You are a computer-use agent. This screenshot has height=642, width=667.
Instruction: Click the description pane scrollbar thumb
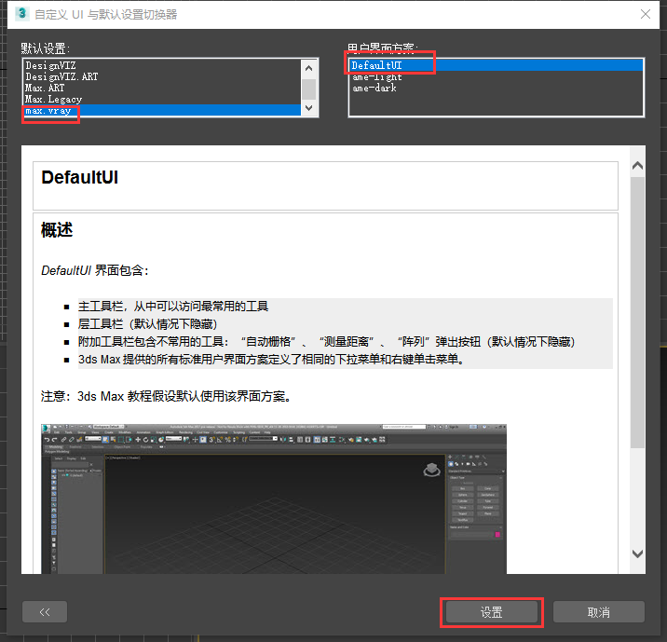637,313
